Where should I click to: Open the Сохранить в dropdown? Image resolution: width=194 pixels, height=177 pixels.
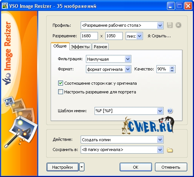click(160, 150)
